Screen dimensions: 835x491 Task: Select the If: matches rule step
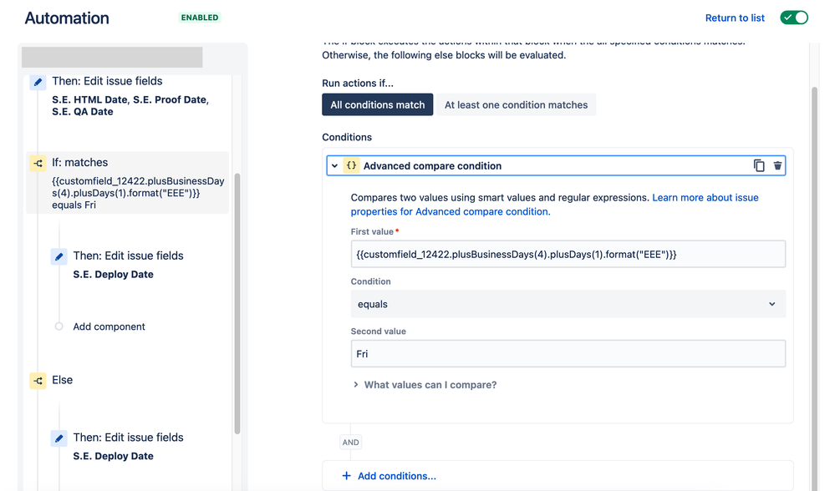pyautogui.click(x=128, y=183)
